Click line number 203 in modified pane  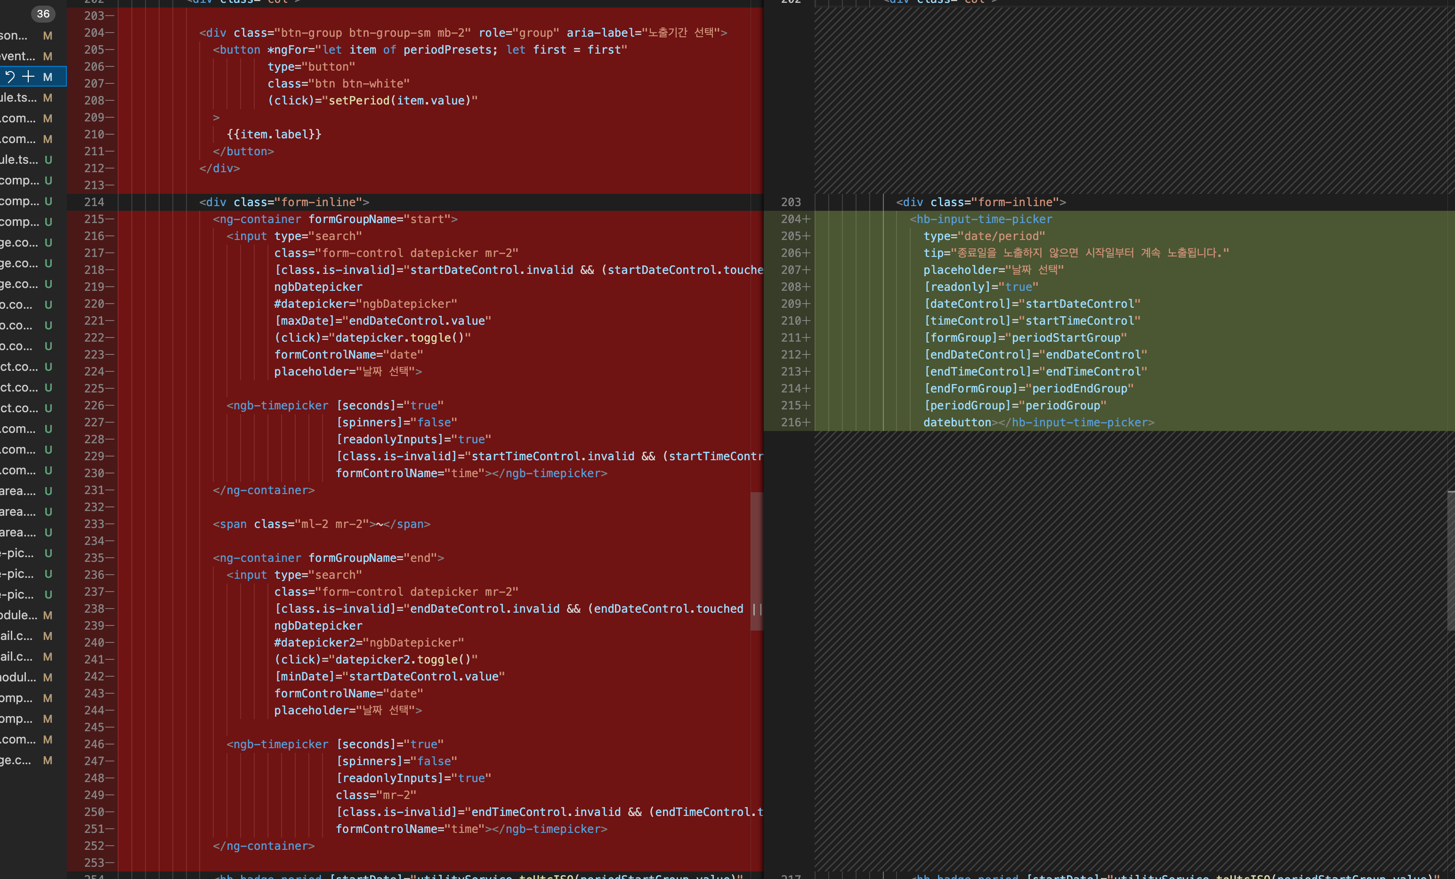click(x=791, y=202)
